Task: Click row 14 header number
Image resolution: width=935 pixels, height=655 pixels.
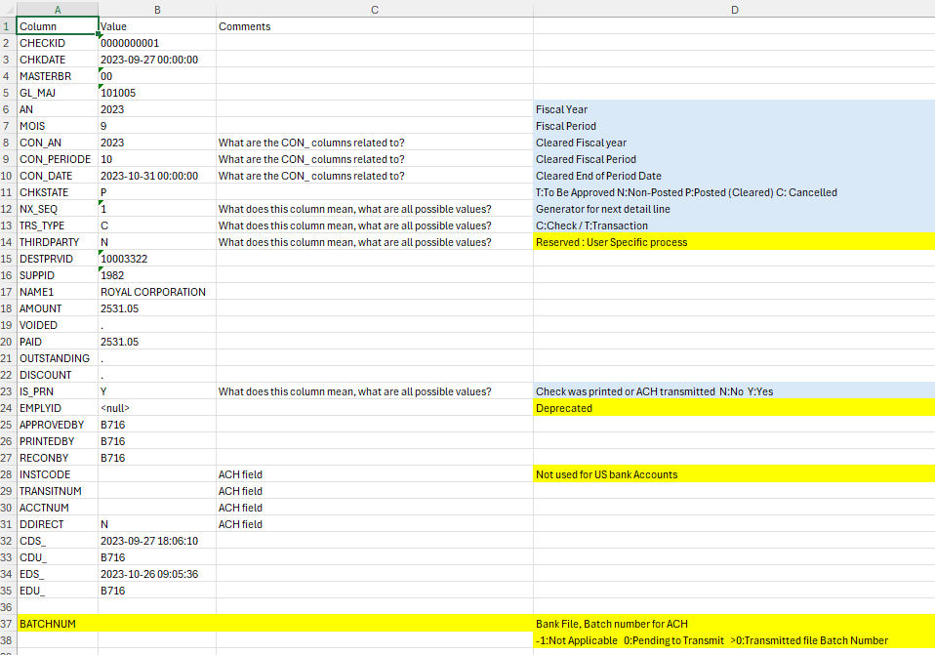Action: [x=8, y=242]
